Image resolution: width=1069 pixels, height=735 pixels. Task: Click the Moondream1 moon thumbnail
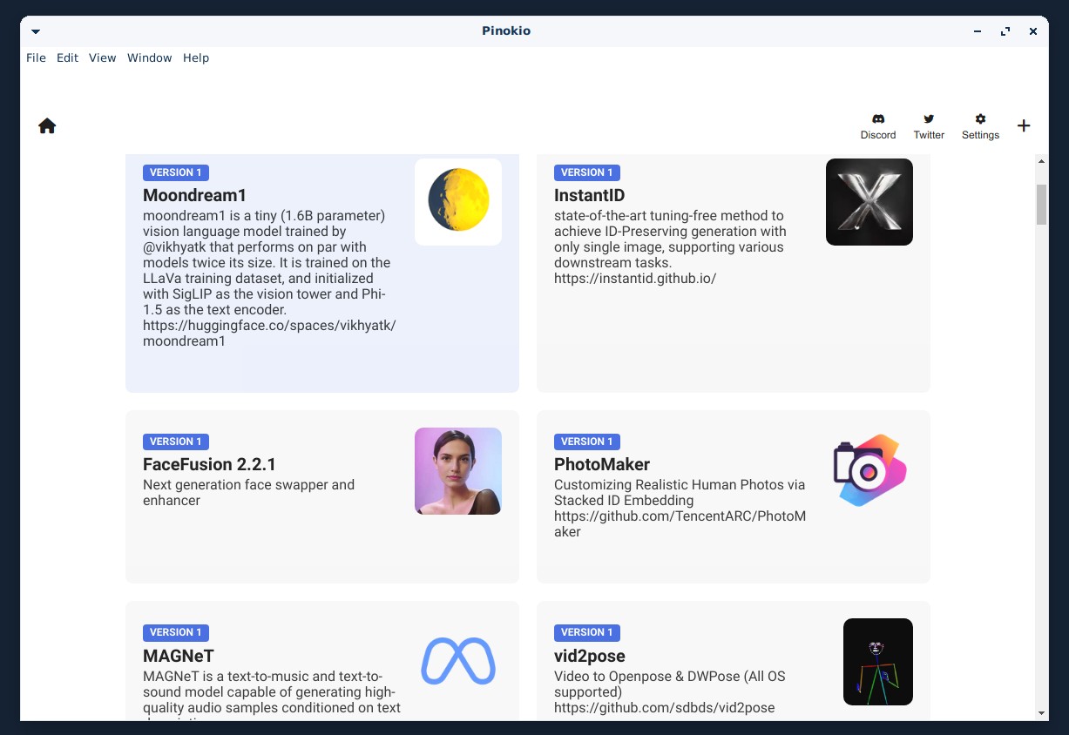[x=458, y=202]
